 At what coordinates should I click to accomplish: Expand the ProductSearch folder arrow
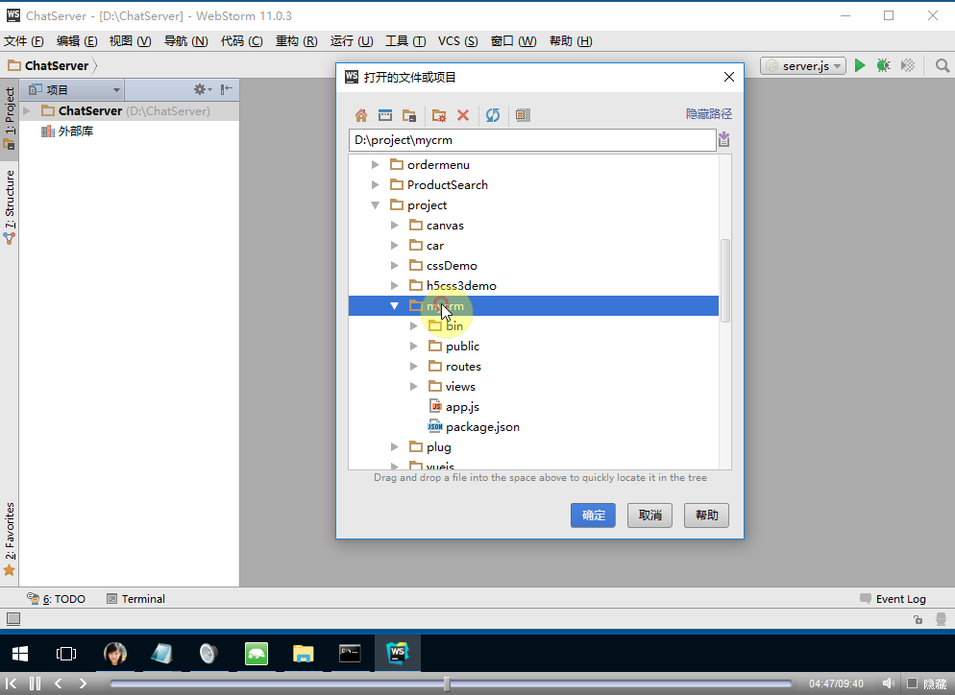tap(376, 185)
